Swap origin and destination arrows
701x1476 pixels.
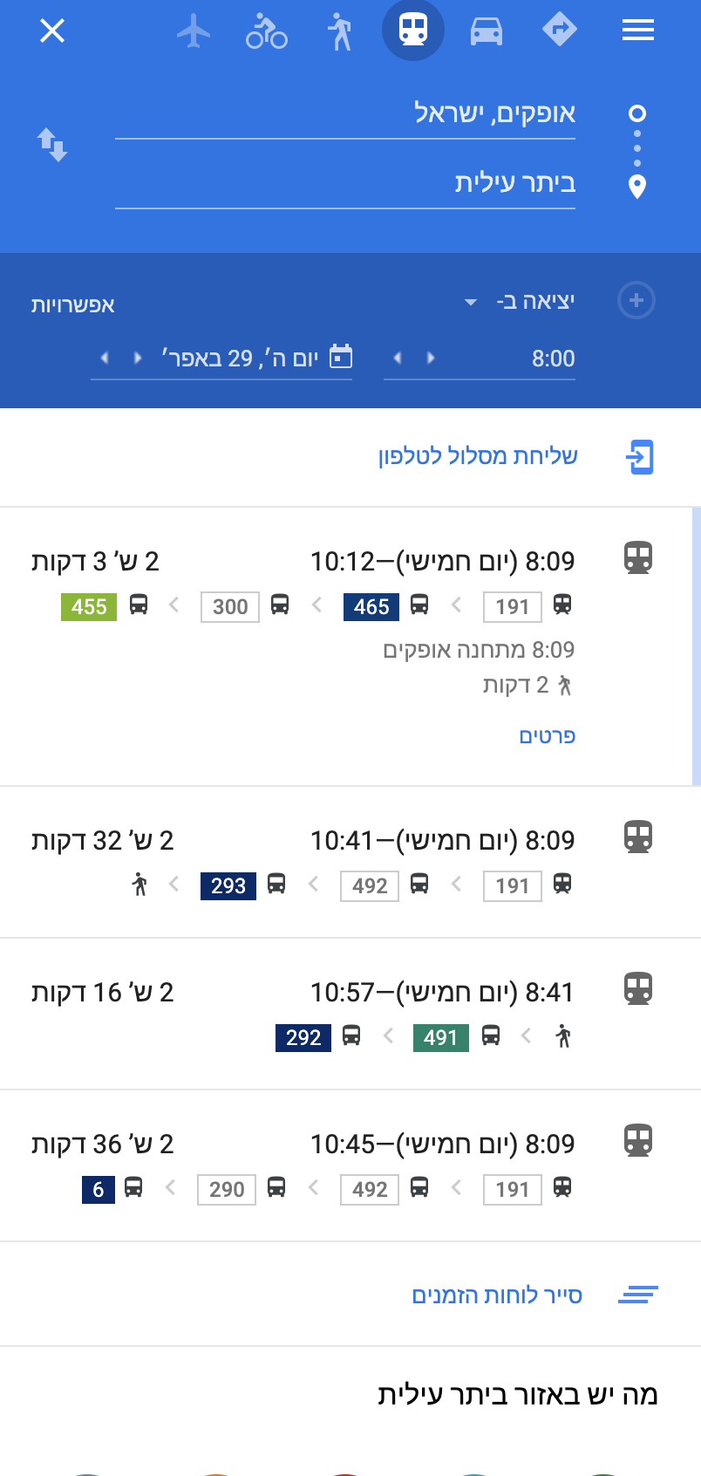pos(52,145)
